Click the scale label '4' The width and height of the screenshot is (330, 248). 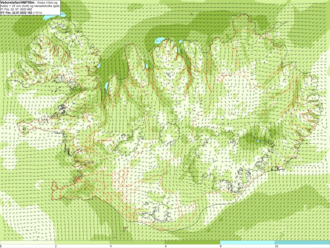click(x=111, y=246)
